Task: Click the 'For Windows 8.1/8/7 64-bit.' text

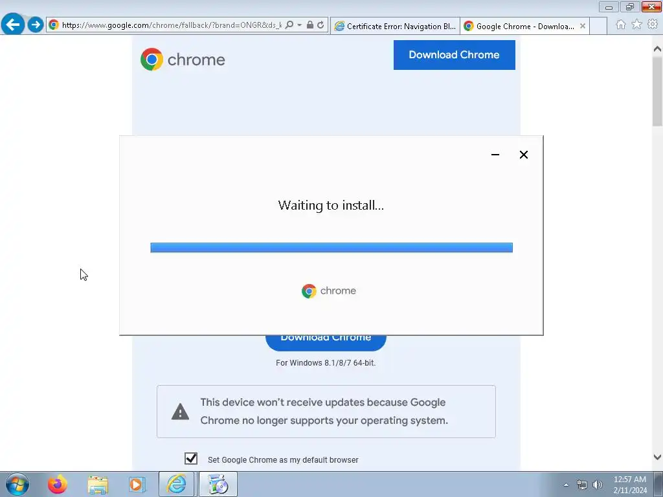Action: coord(326,363)
